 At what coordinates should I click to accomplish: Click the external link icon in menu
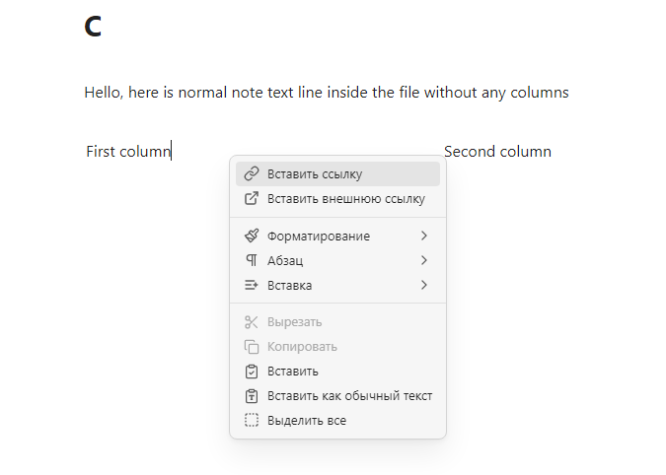pos(252,199)
